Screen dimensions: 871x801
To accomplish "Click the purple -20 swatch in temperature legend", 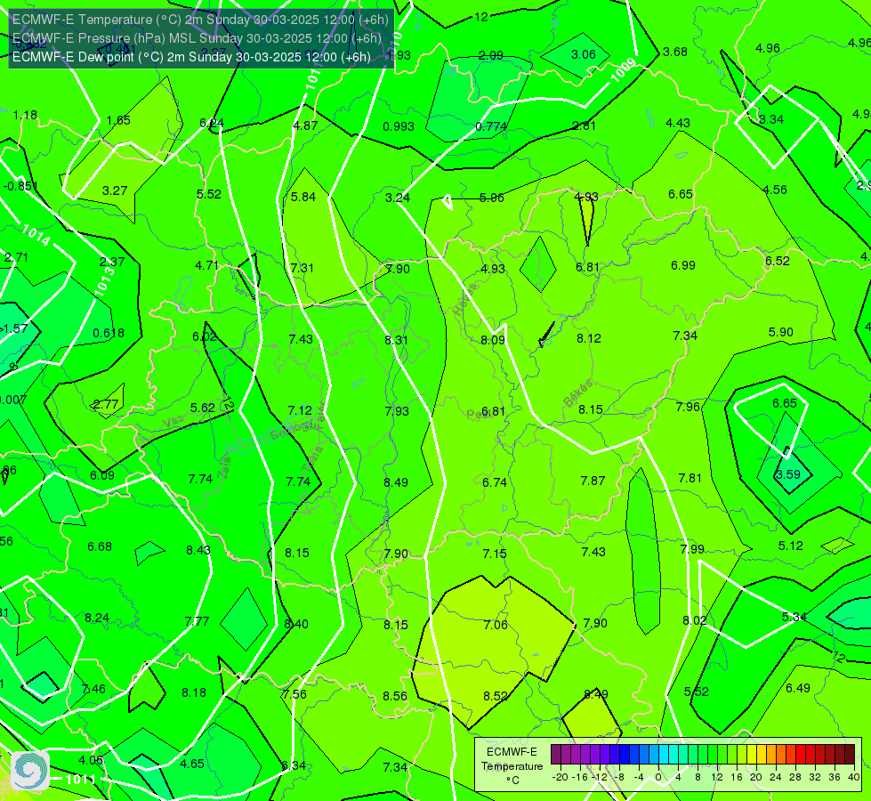I will pyautogui.click(x=556, y=756).
